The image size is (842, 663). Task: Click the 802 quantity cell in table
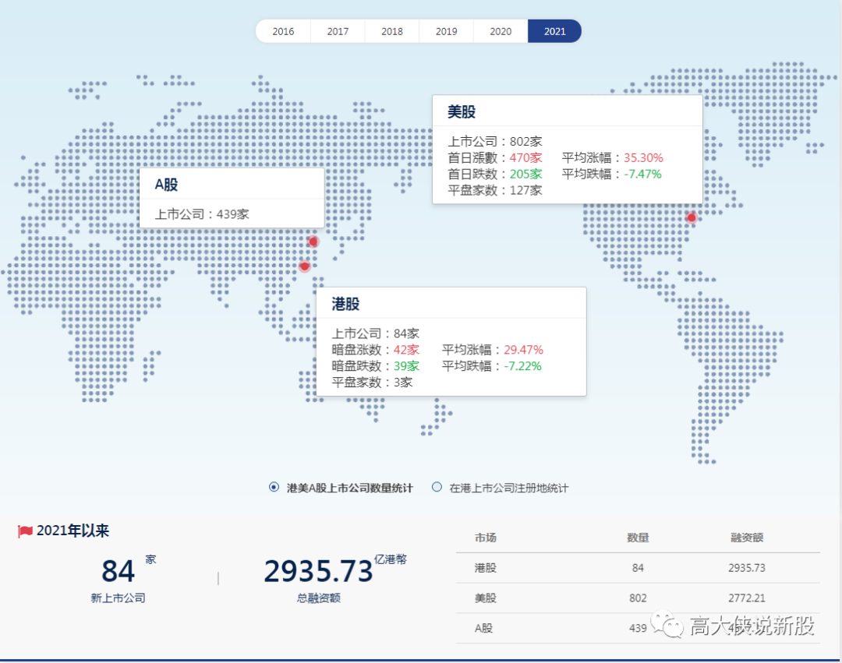tap(638, 598)
